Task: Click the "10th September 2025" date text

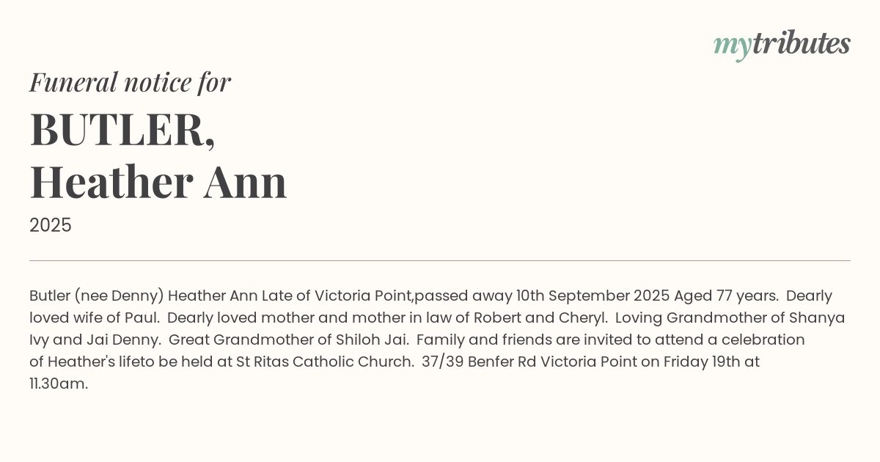Action: pyautogui.click(x=593, y=296)
